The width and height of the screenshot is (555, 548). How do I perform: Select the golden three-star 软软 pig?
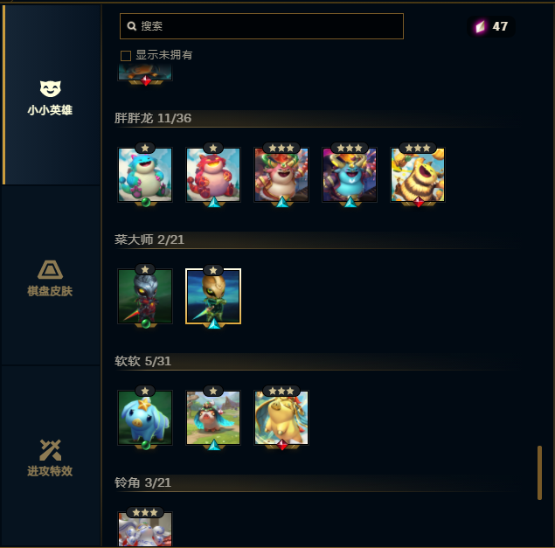(281, 418)
